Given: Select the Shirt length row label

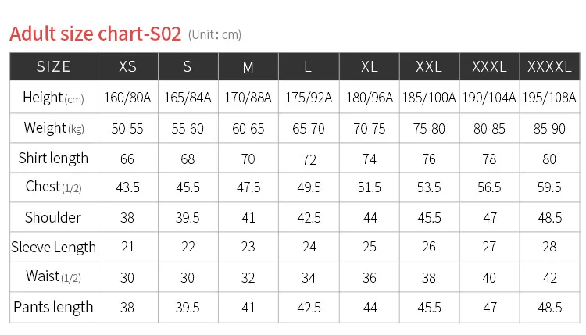Looking at the screenshot, I should pos(53,158).
